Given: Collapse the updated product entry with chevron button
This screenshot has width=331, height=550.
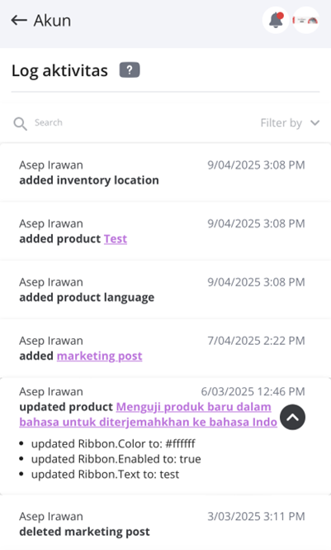Looking at the screenshot, I should (x=292, y=417).
